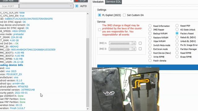Select Unlock BL (NEW) radio option
Viewport: 198px width, 111px height.
tap(177, 41)
